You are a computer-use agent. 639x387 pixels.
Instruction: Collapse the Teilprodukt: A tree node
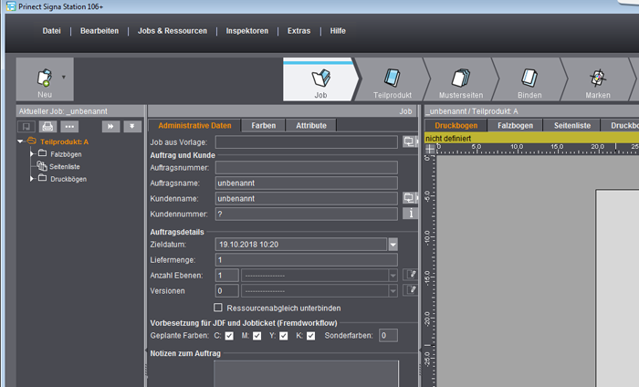tap(20, 141)
